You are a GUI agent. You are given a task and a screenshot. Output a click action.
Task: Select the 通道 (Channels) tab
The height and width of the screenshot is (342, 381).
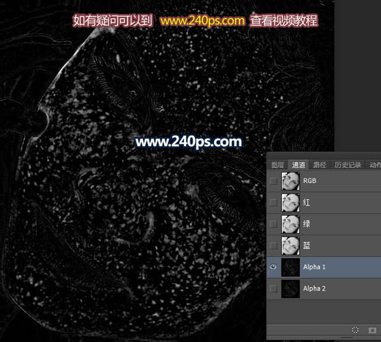pyautogui.click(x=298, y=165)
